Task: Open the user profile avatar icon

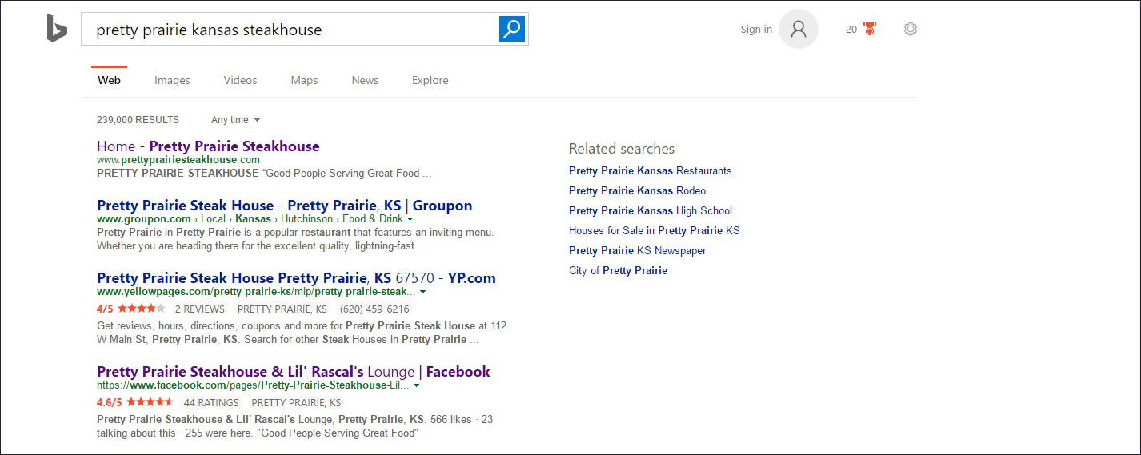Action: coord(798,30)
